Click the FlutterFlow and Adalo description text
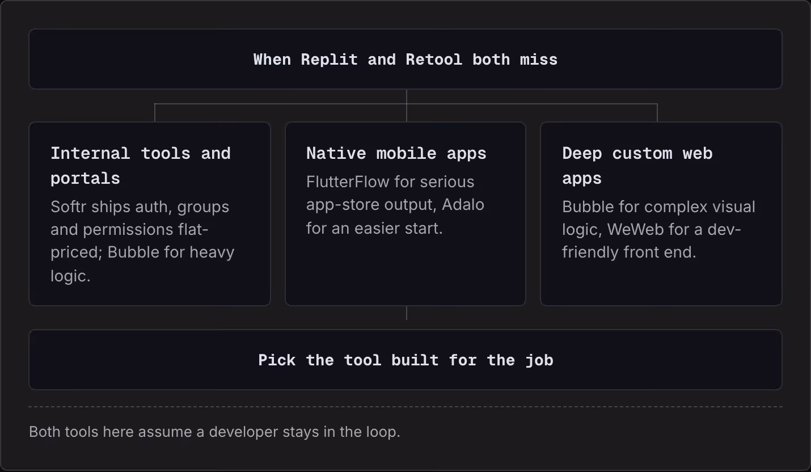The height and width of the screenshot is (472, 811). 395,205
